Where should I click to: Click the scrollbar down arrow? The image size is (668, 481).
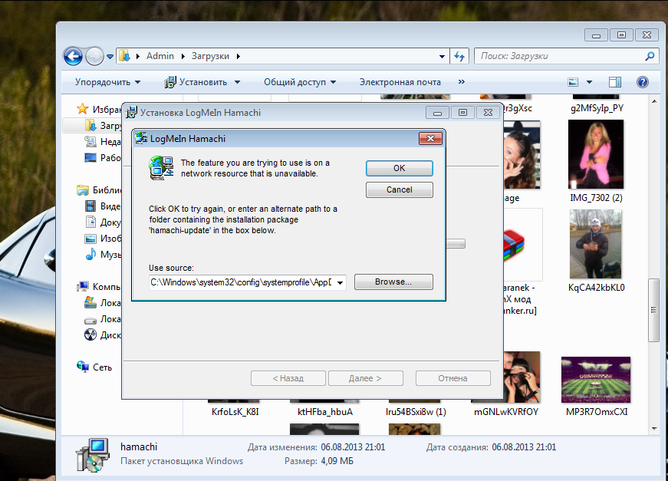point(654,429)
